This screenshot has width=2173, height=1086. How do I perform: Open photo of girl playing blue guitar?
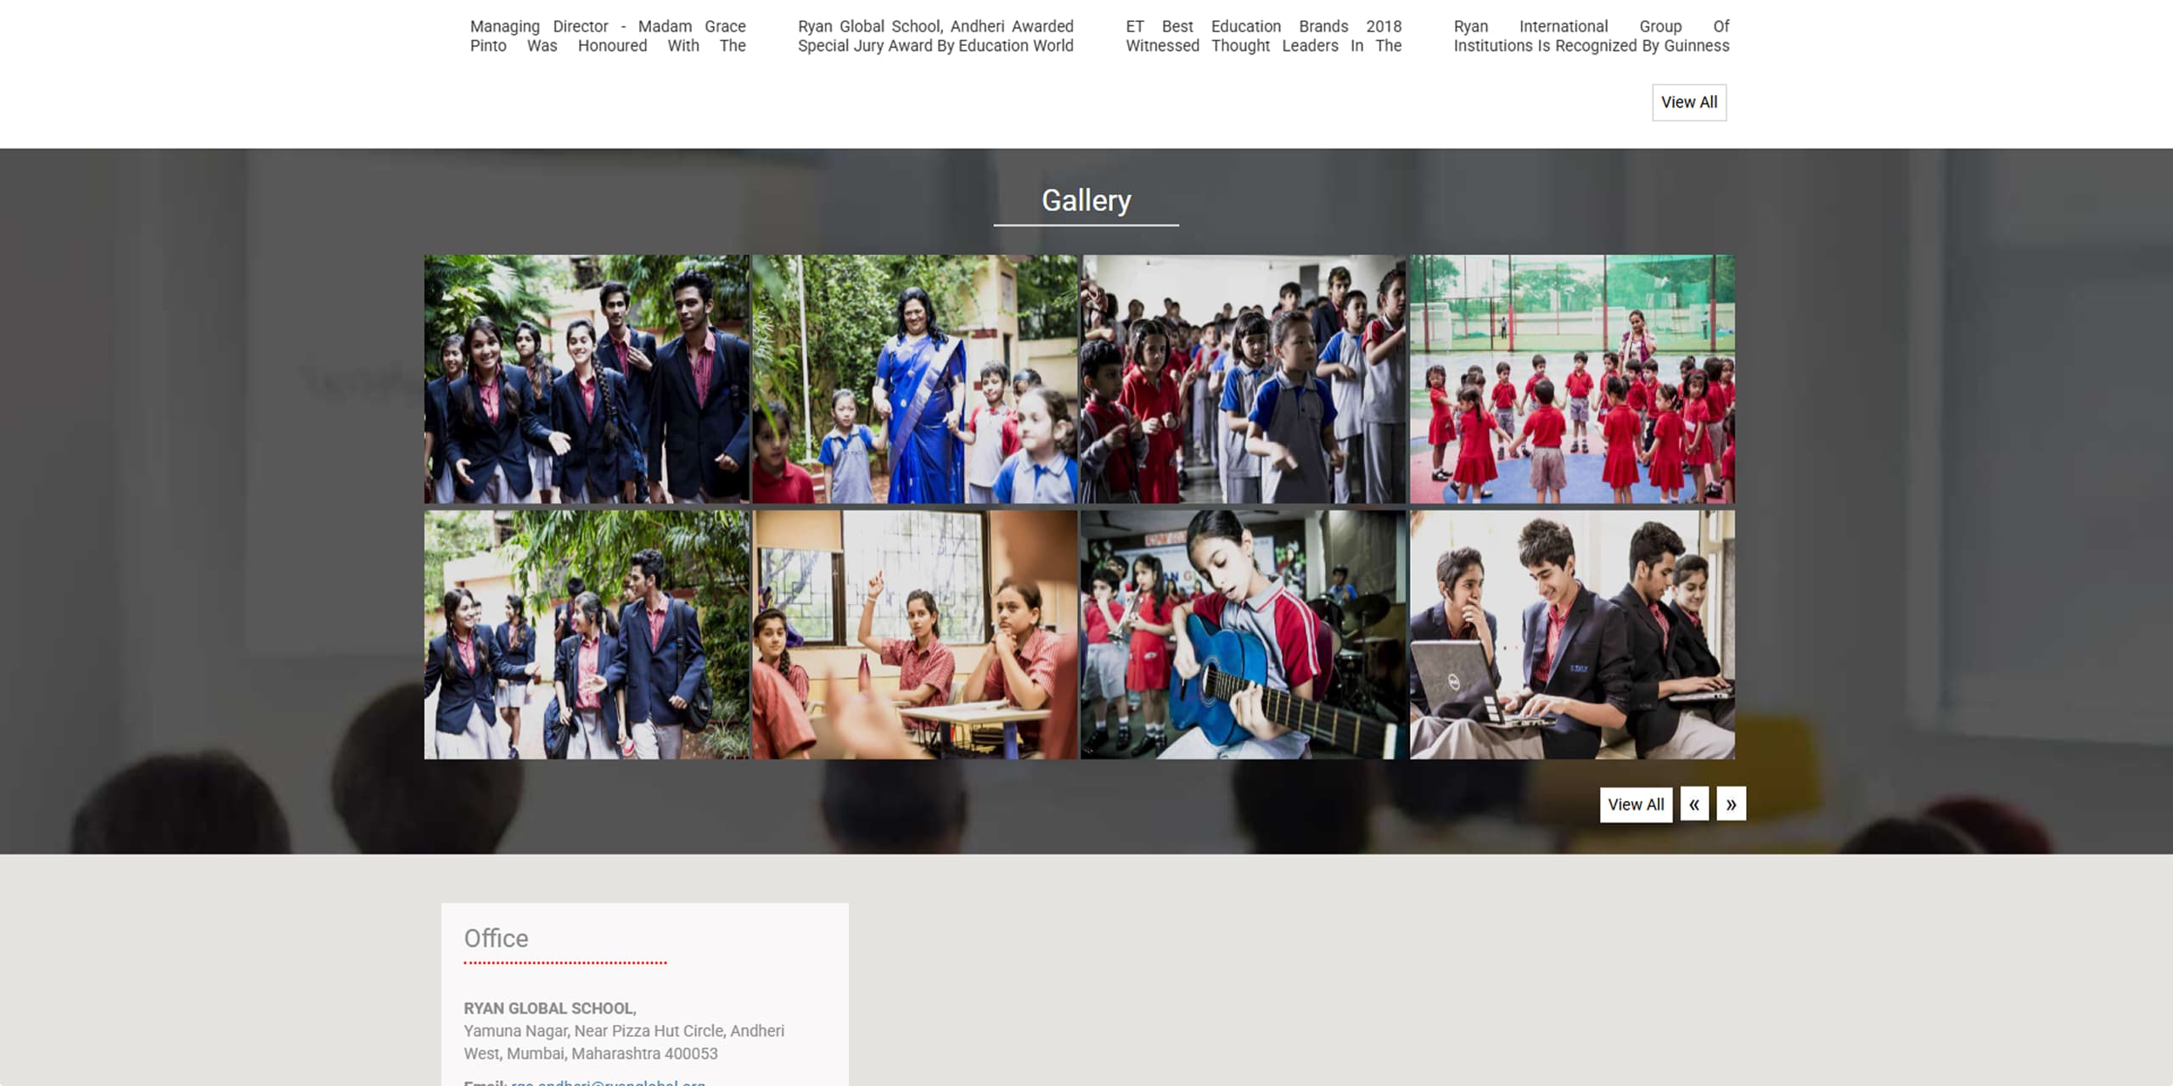pos(1243,635)
